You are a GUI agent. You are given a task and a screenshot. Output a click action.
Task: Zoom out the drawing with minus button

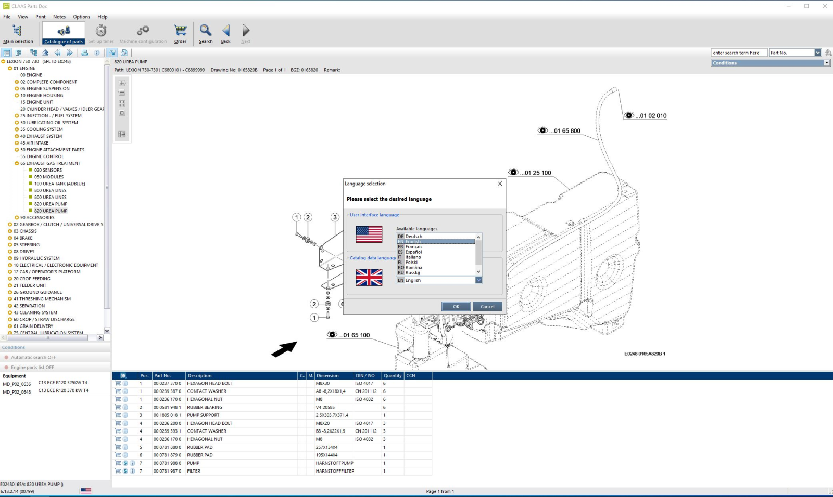tap(122, 92)
